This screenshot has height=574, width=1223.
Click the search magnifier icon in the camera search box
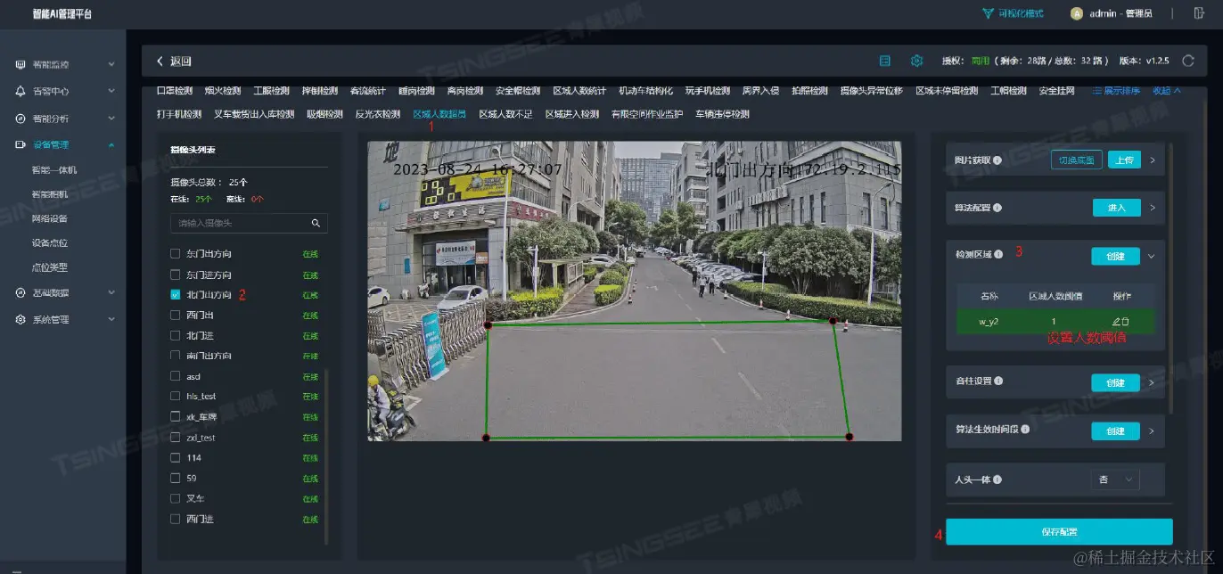coord(316,223)
